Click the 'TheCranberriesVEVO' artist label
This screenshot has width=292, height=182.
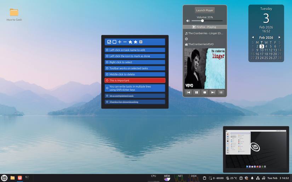pyautogui.click(x=201, y=44)
